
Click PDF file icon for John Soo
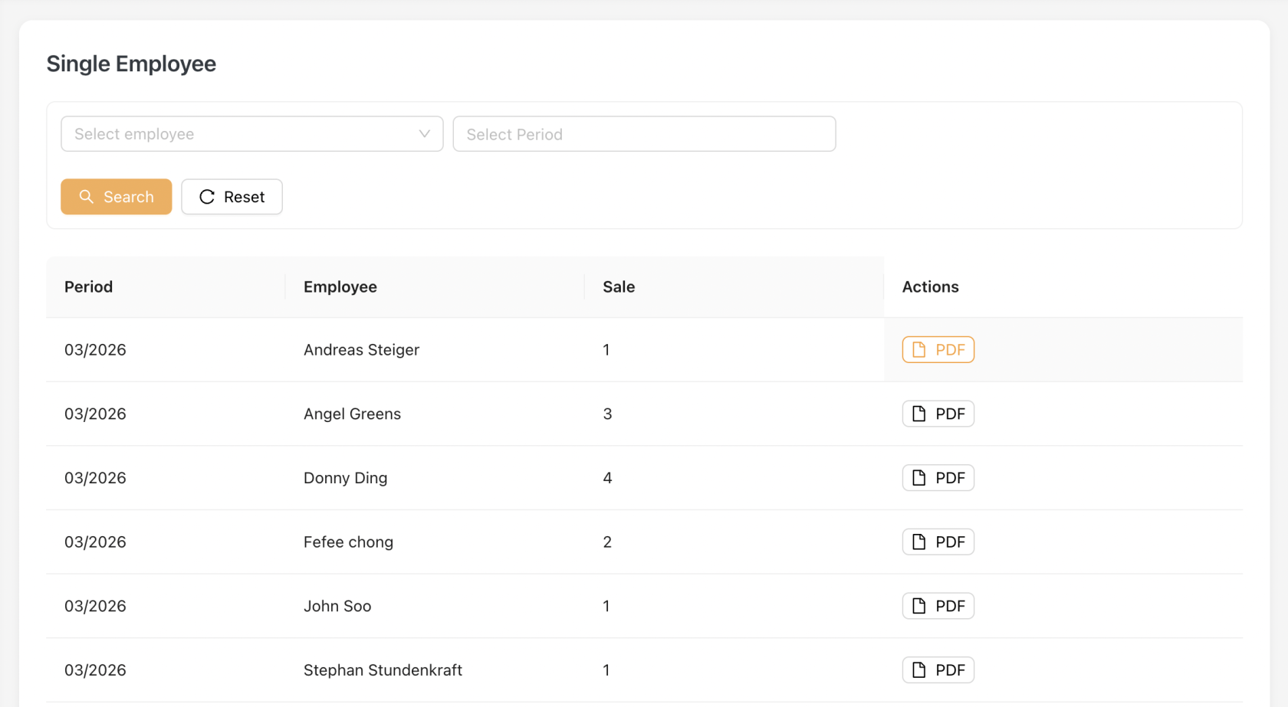[x=918, y=606]
